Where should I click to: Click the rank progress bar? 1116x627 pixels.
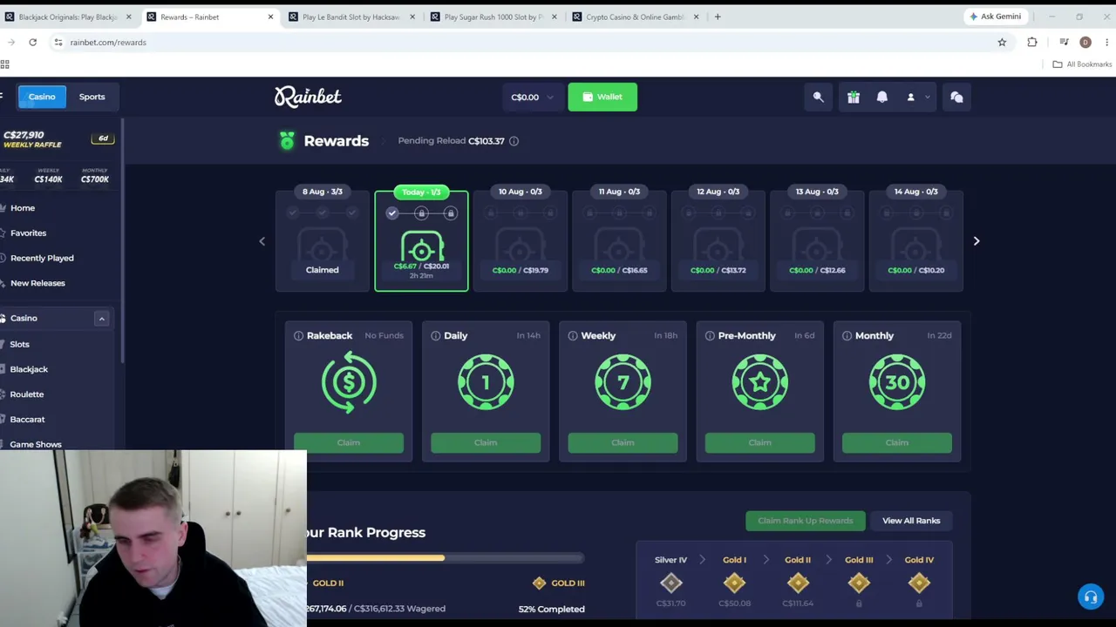(446, 558)
